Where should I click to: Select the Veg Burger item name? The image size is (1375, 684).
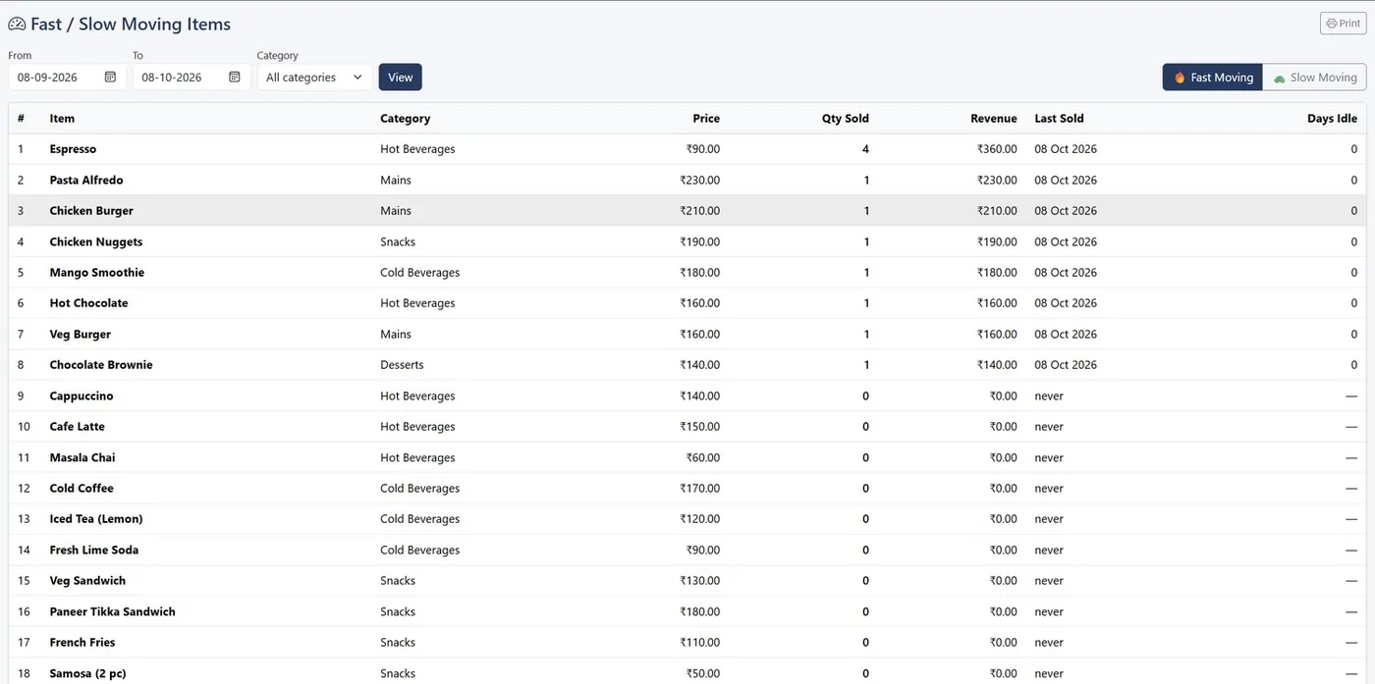[x=81, y=334]
